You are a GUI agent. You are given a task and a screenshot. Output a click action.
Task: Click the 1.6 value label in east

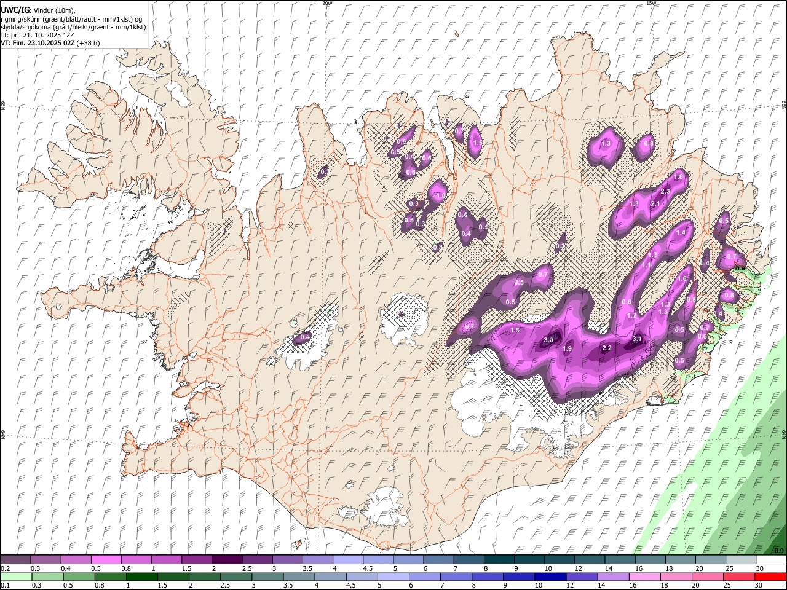point(682,278)
